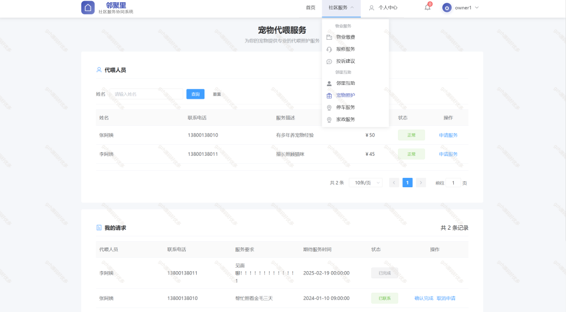Click the 代喂人员 section person icon
The height and width of the screenshot is (312, 566).
(x=99, y=70)
